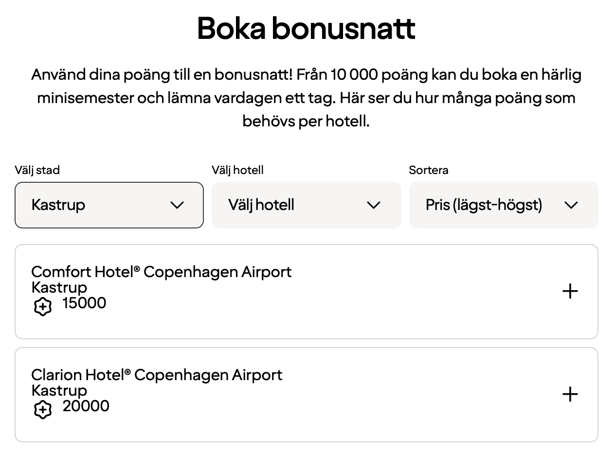Click the Clarion Hotel Copenhagen Airport name
The height and width of the screenshot is (454, 614).
[157, 375]
